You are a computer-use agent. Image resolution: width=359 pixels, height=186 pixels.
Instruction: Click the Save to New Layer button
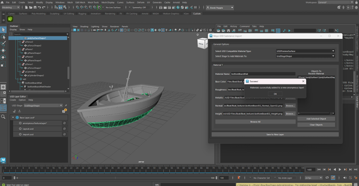(x=275, y=134)
